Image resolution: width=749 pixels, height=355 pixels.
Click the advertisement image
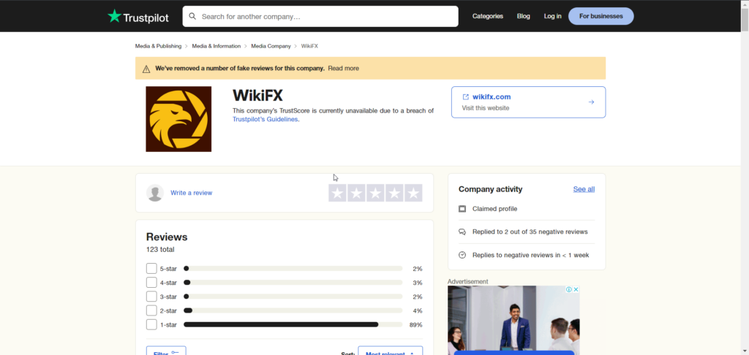click(x=513, y=320)
